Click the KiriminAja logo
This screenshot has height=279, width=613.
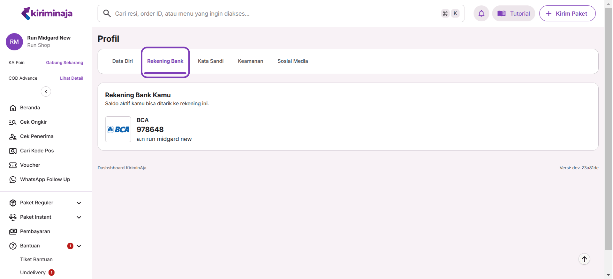(x=47, y=13)
